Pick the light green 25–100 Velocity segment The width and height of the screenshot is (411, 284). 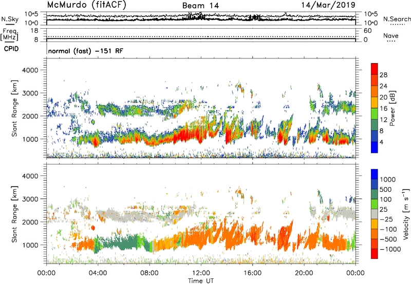[x=375, y=204]
